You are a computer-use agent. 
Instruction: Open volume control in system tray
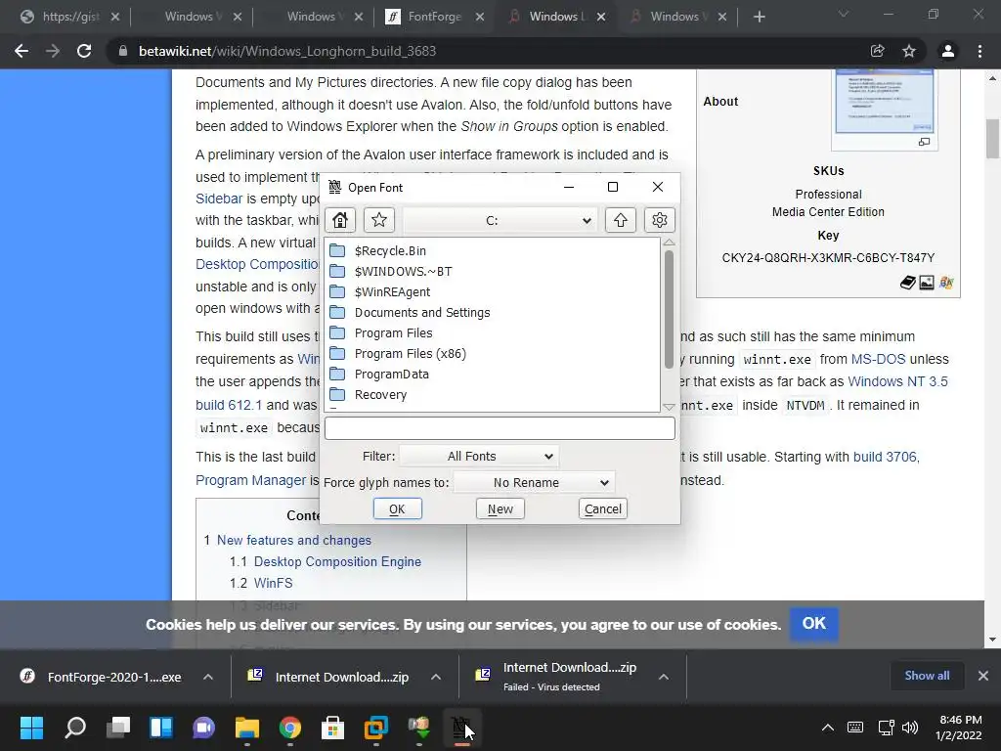click(910, 728)
